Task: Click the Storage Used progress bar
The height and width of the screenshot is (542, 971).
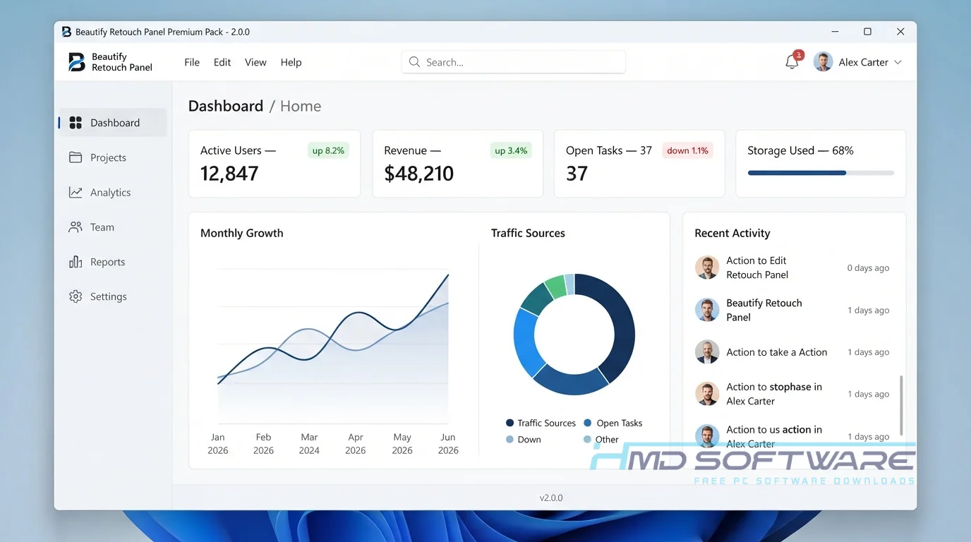Action: (821, 173)
